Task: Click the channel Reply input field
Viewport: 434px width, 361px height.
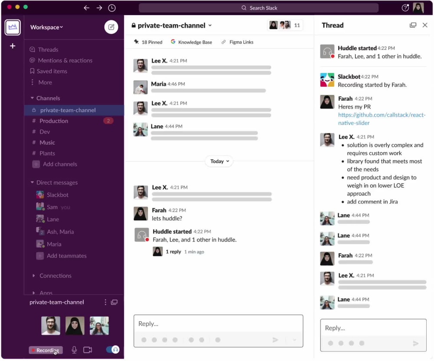Action: coord(218,324)
